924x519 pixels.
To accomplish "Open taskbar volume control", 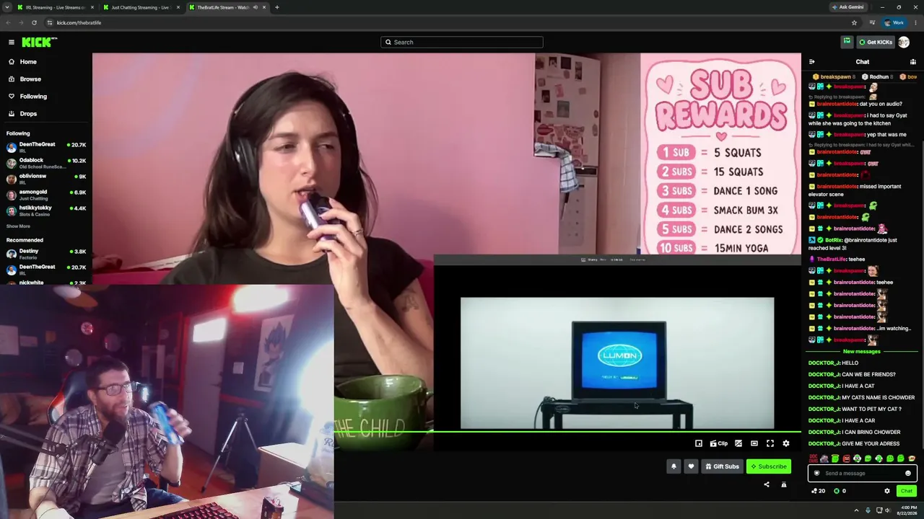I will pyautogui.click(x=888, y=510).
